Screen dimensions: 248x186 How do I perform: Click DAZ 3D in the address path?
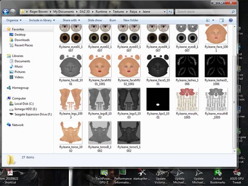click(85, 12)
